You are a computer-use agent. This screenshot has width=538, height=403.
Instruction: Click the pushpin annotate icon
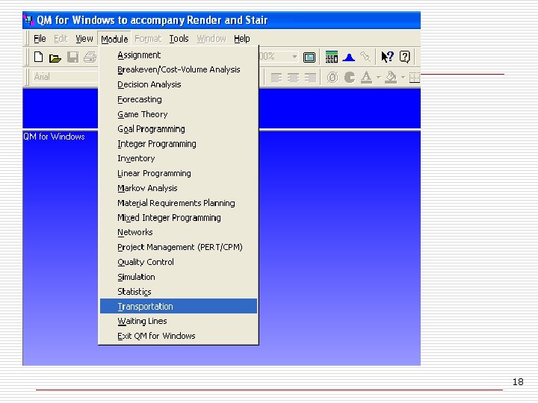[365, 57]
